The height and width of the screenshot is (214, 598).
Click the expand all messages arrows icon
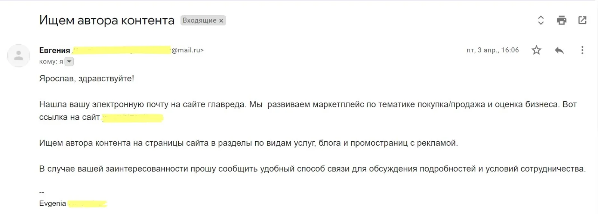click(540, 20)
